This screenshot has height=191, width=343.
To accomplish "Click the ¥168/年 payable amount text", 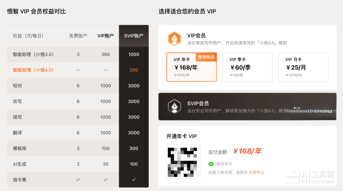I will coord(247,151).
